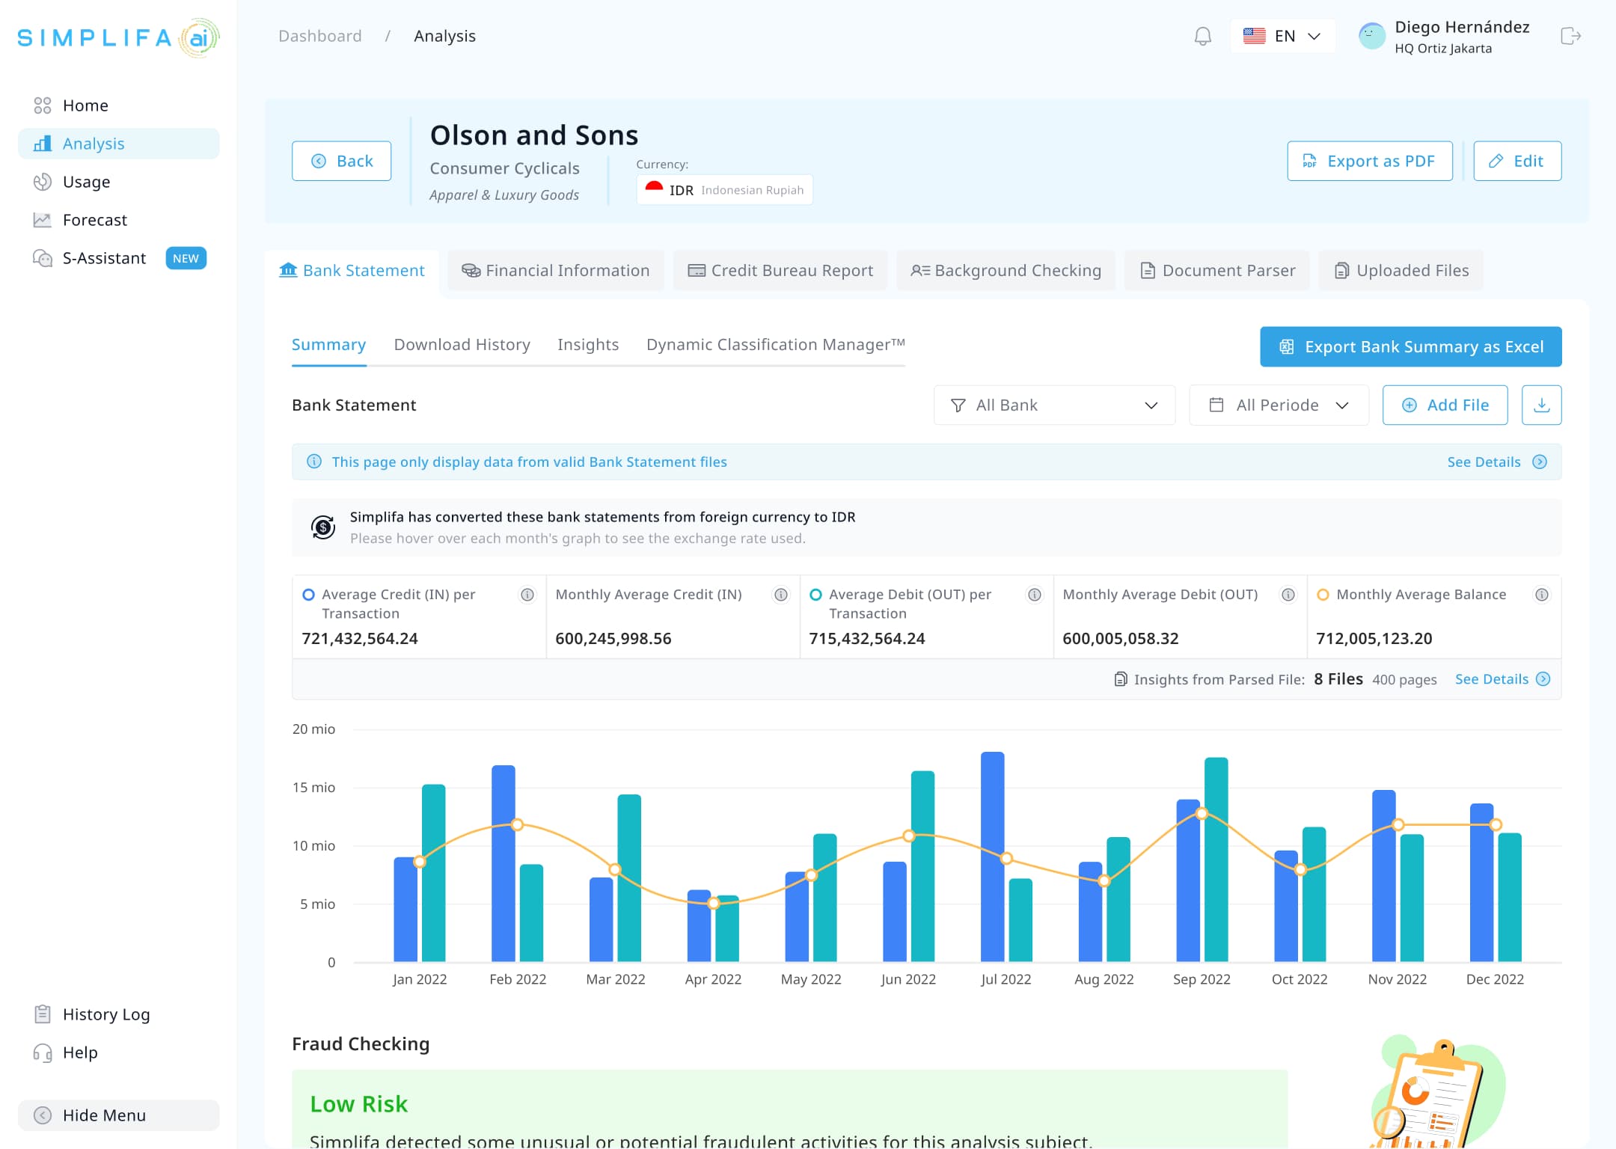Click the blue Average Credit legend marker

click(x=308, y=595)
